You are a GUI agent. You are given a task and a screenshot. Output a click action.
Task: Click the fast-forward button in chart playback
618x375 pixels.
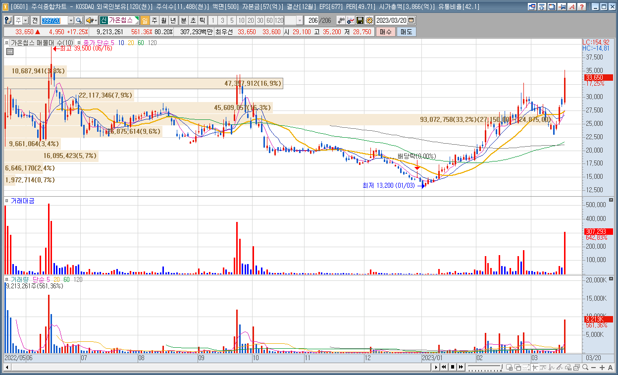(461, 367)
